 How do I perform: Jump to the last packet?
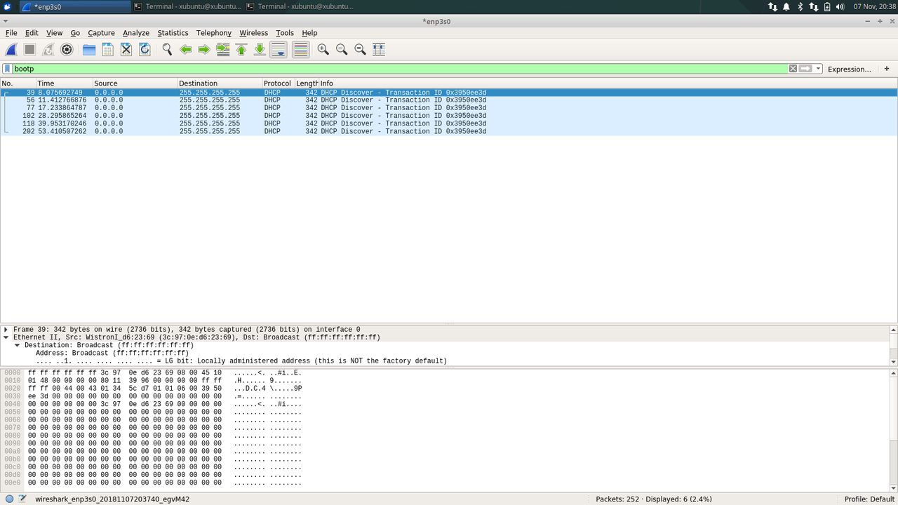point(260,50)
